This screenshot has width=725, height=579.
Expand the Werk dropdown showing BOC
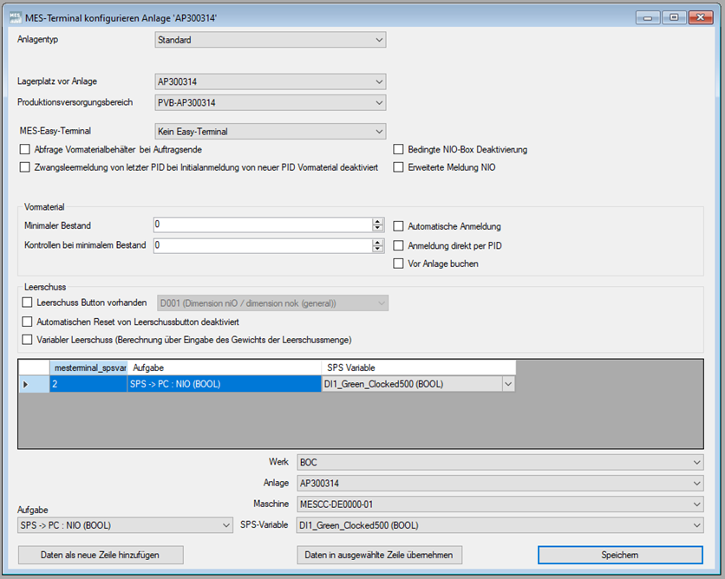coord(500,462)
